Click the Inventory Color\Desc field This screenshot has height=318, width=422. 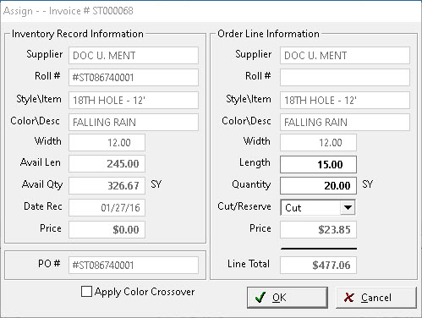(134, 122)
